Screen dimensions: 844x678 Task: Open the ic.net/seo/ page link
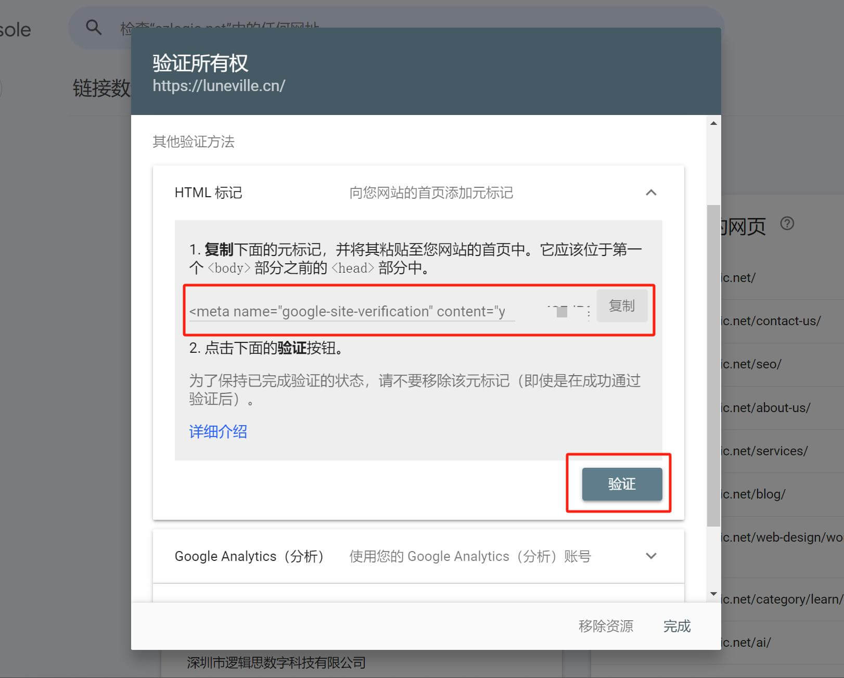[750, 364]
